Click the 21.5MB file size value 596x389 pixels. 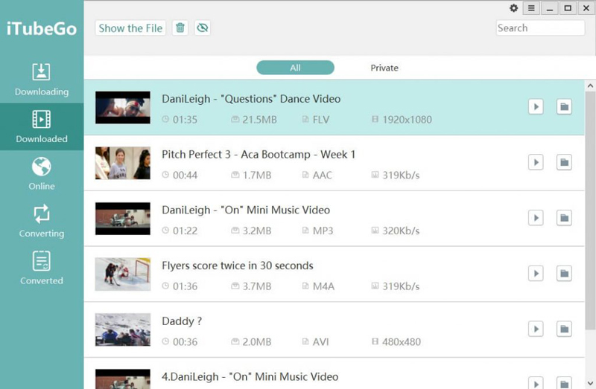pyautogui.click(x=259, y=120)
